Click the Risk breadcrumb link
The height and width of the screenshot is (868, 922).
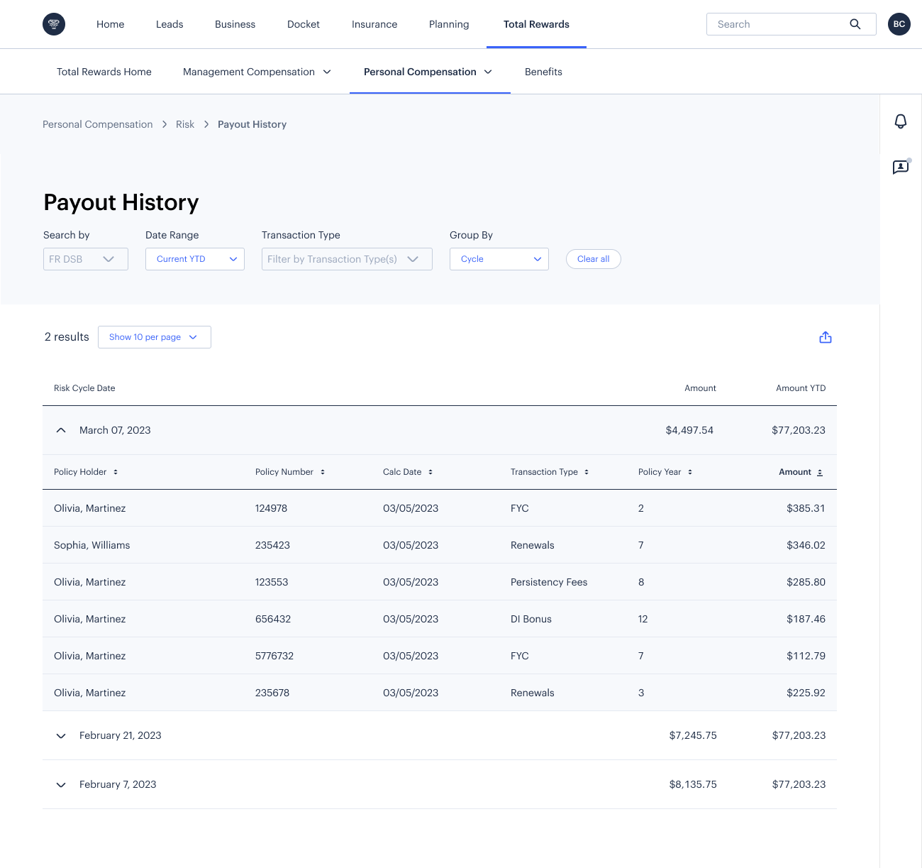185,124
